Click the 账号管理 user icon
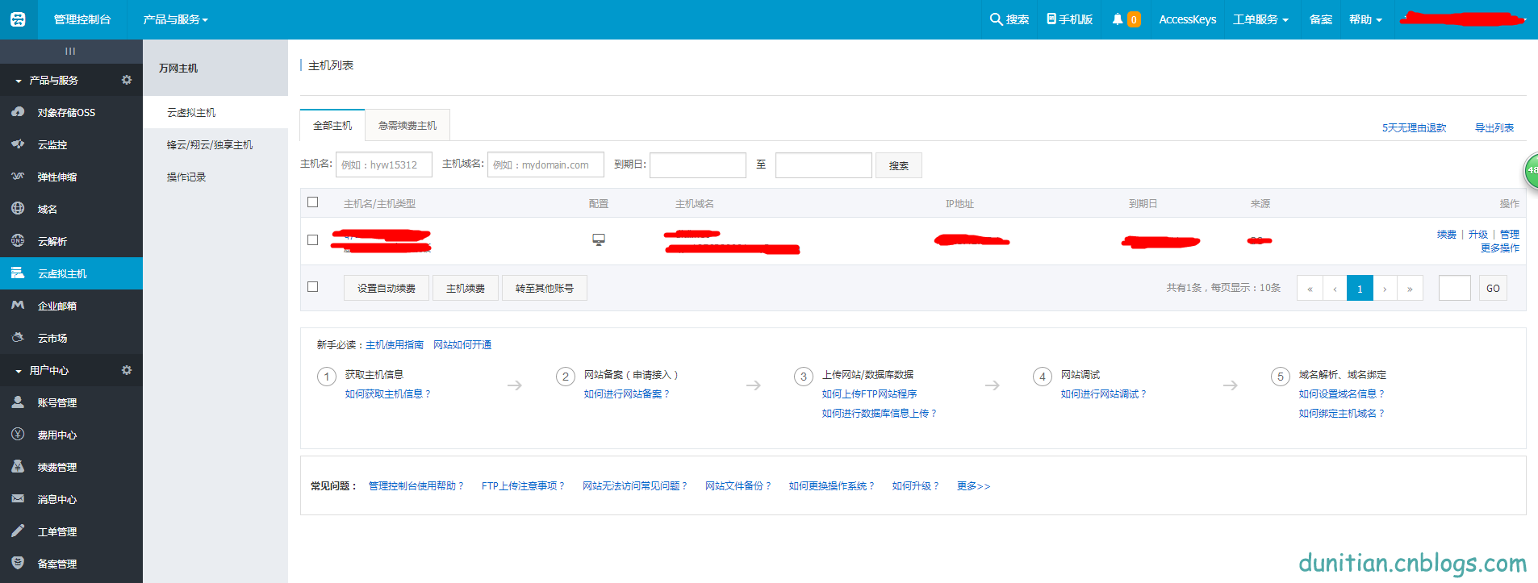The width and height of the screenshot is (1538, 583). click(x=18, y=402)
